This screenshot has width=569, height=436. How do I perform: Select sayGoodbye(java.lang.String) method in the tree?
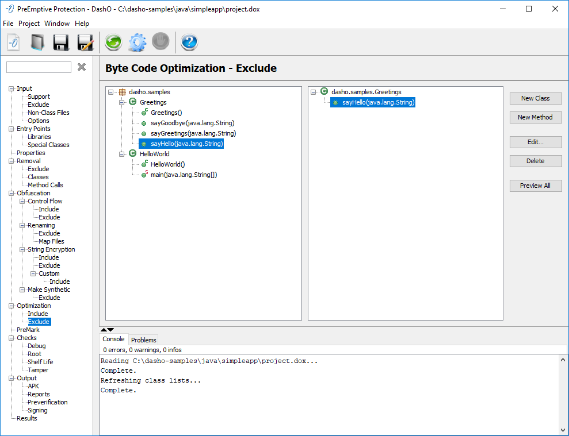(x=192, y=123)
